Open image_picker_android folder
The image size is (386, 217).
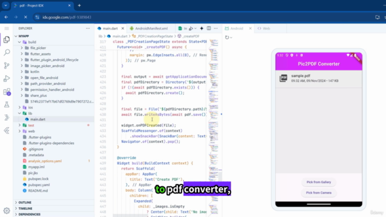tap(47, 66)
